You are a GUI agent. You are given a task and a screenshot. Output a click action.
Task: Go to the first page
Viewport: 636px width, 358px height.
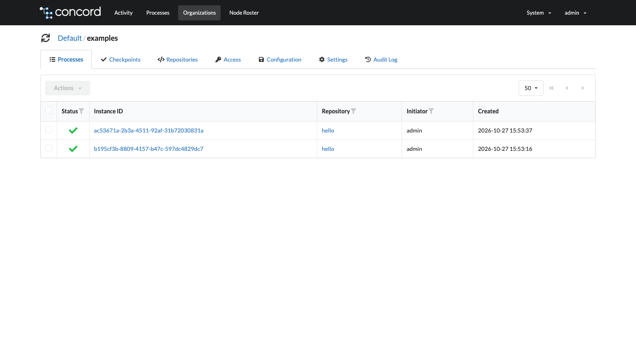click(551, 88)
